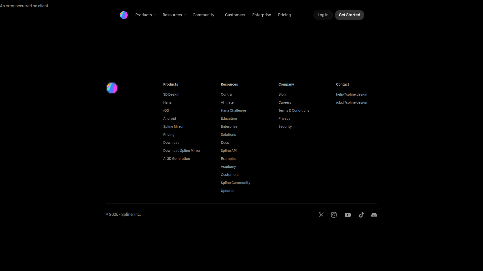Open the Hana Challenge link
Viewport: 483px width, 271px height.
(233, 110)
